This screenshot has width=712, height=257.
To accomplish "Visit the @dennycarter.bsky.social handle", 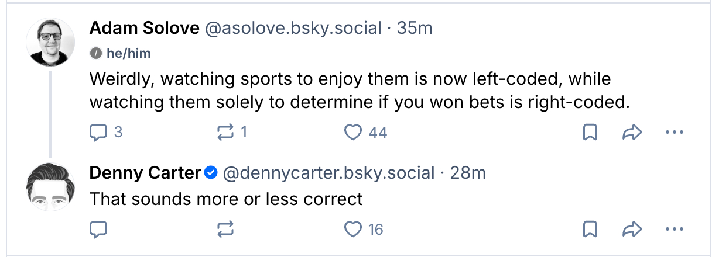I will coord(329,173).
